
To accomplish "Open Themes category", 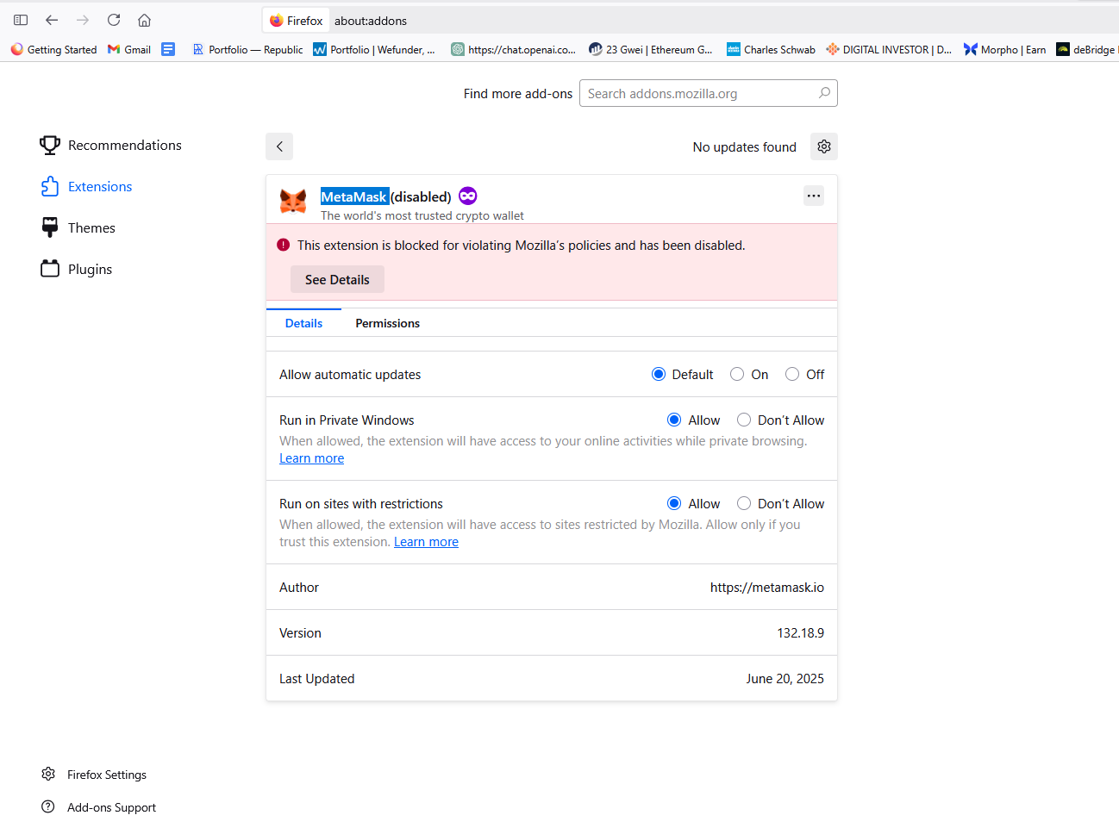I will (78, 227).
